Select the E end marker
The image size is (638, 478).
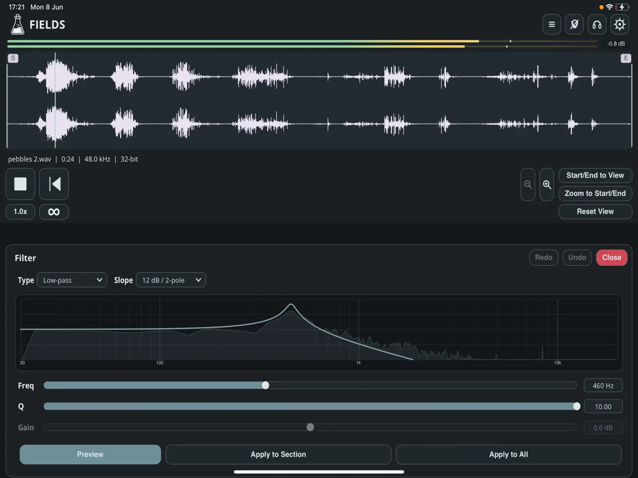click(x=626, y=58)
